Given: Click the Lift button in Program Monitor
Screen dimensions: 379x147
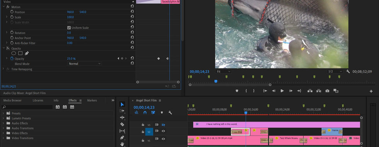Looking at the screenshot, I should click(310, 91).
